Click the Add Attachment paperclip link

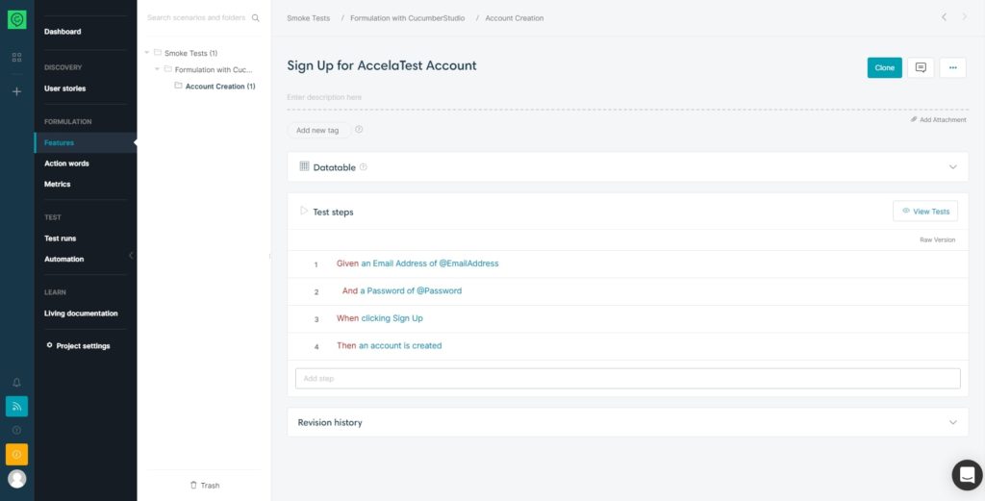tap(938, 119)
